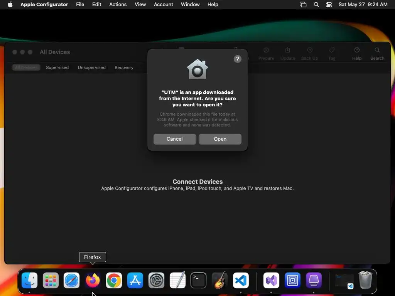Open the Help menu in menu bar

click(x=213, y=5)
